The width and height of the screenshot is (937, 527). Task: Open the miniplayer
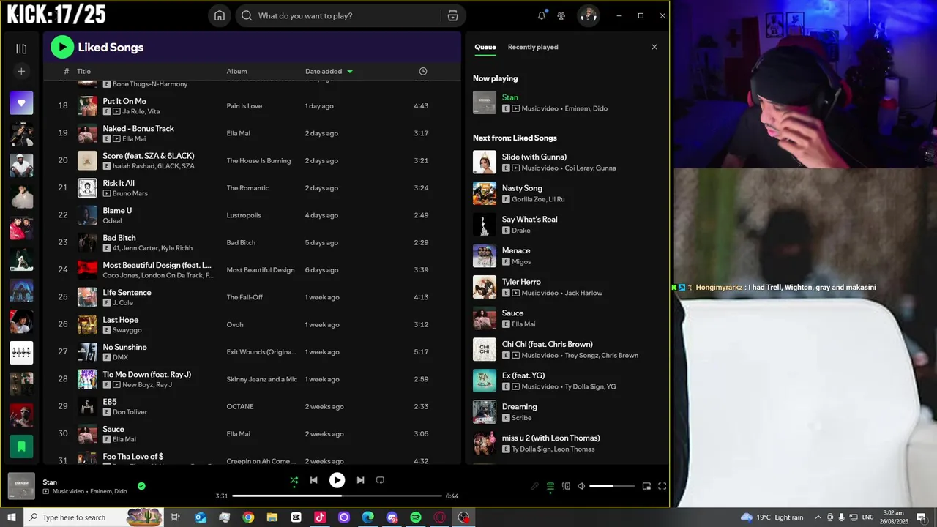coord(646,486)
